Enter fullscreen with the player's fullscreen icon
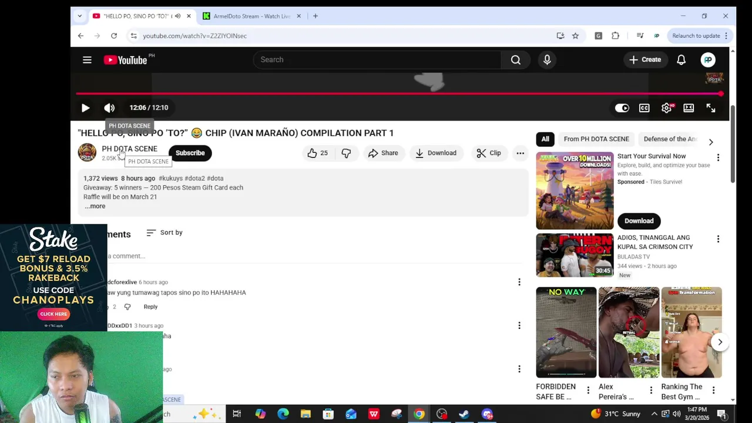Viewport: 752px width, 423px height. coord(711,108)
